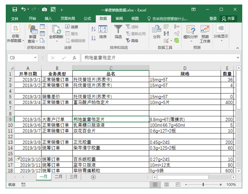Screen dimensions: 248x194
Task: Click the horizontal scrollbar right arrow
Action: tap(233, 177)
